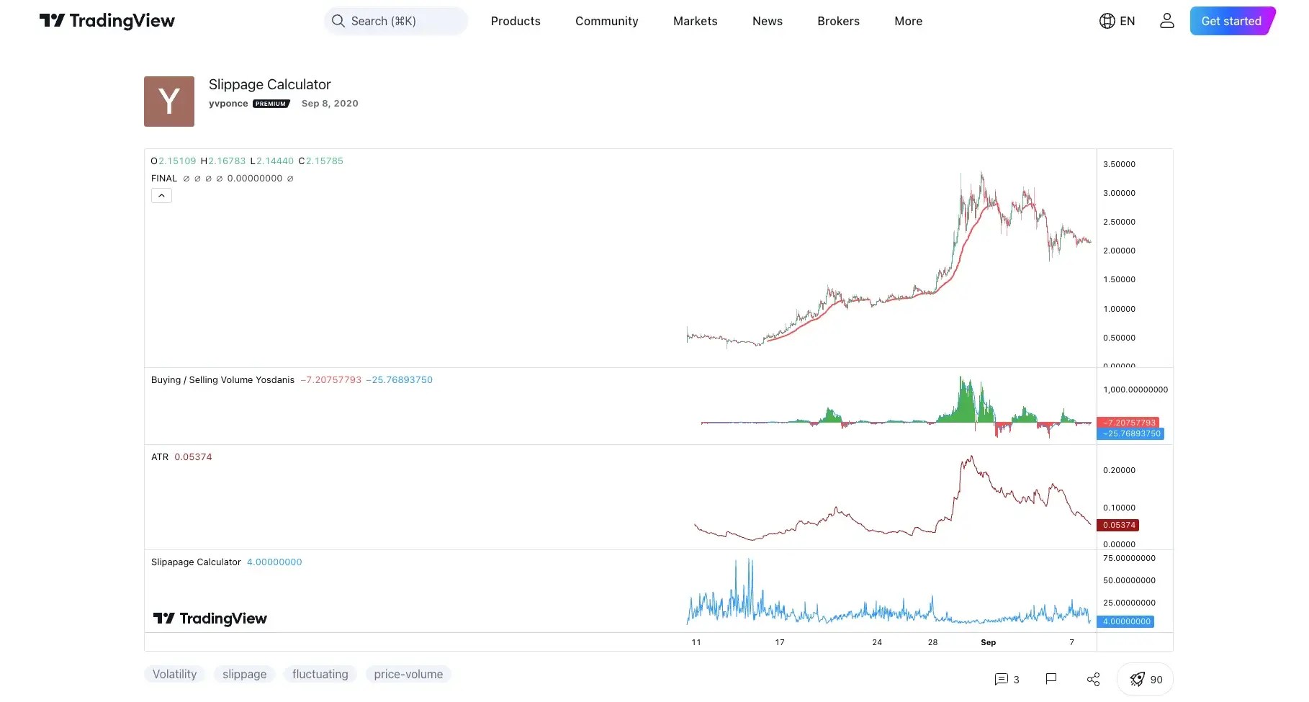This screenshot has height=702, width=1309.
Task: Click the red 0.05374 ATR price label
Action: 1117,525
